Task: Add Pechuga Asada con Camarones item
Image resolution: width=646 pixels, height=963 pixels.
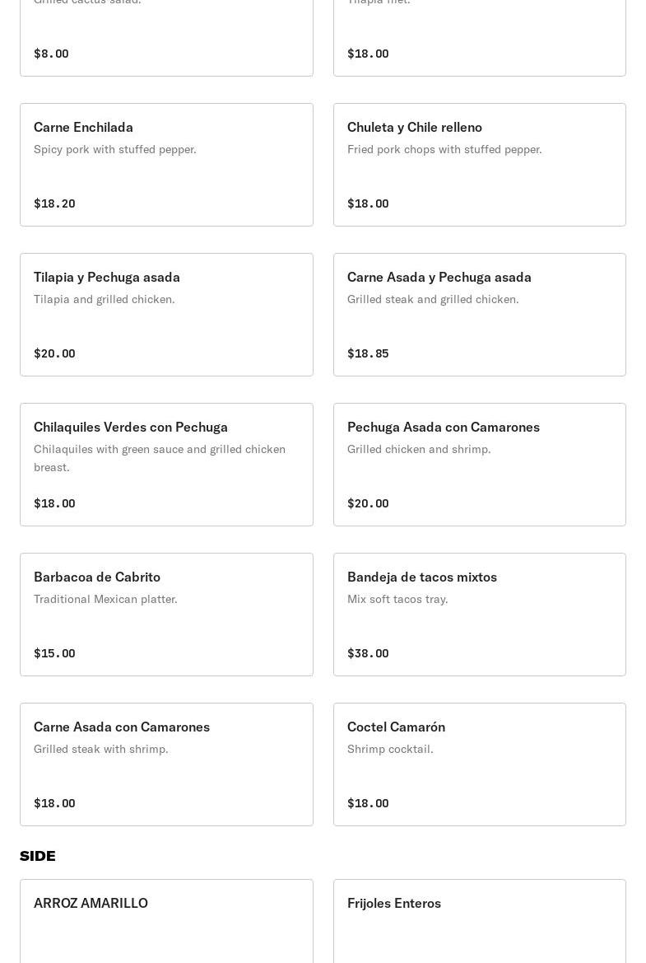Action: pos(443,427)
